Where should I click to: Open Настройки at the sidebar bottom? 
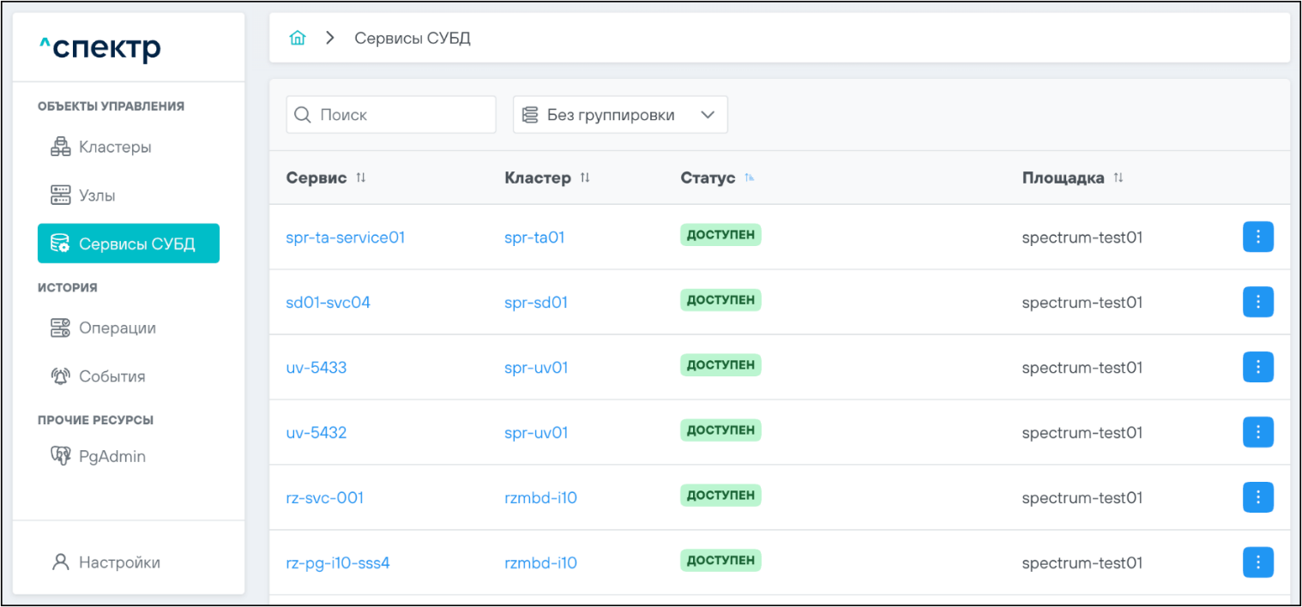click(x=119, y=563)
